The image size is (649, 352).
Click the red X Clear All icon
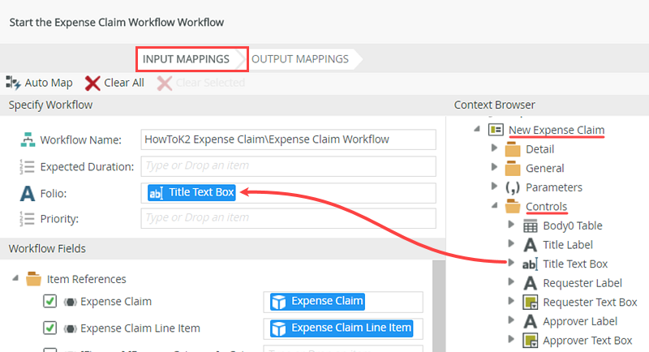92,84
